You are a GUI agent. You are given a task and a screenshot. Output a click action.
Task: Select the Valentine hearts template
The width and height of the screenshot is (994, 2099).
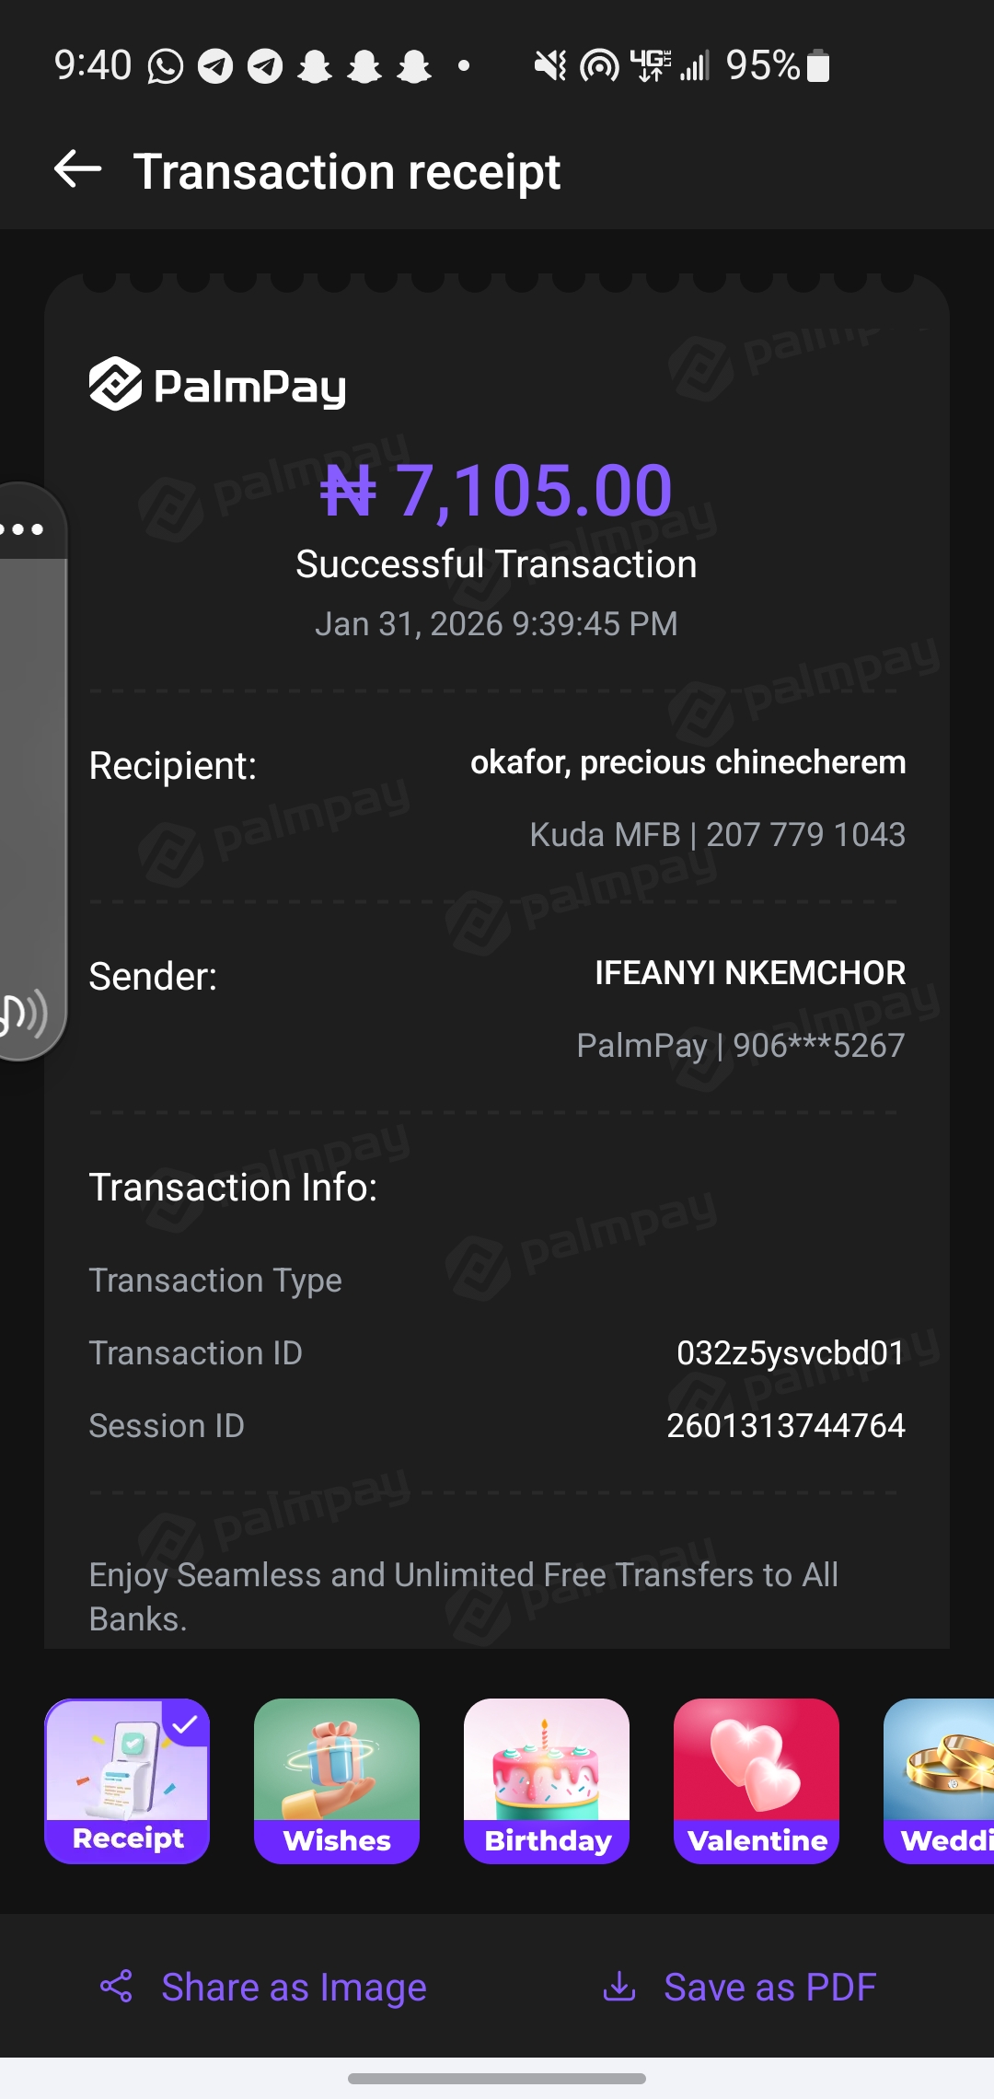[757, 1780]
